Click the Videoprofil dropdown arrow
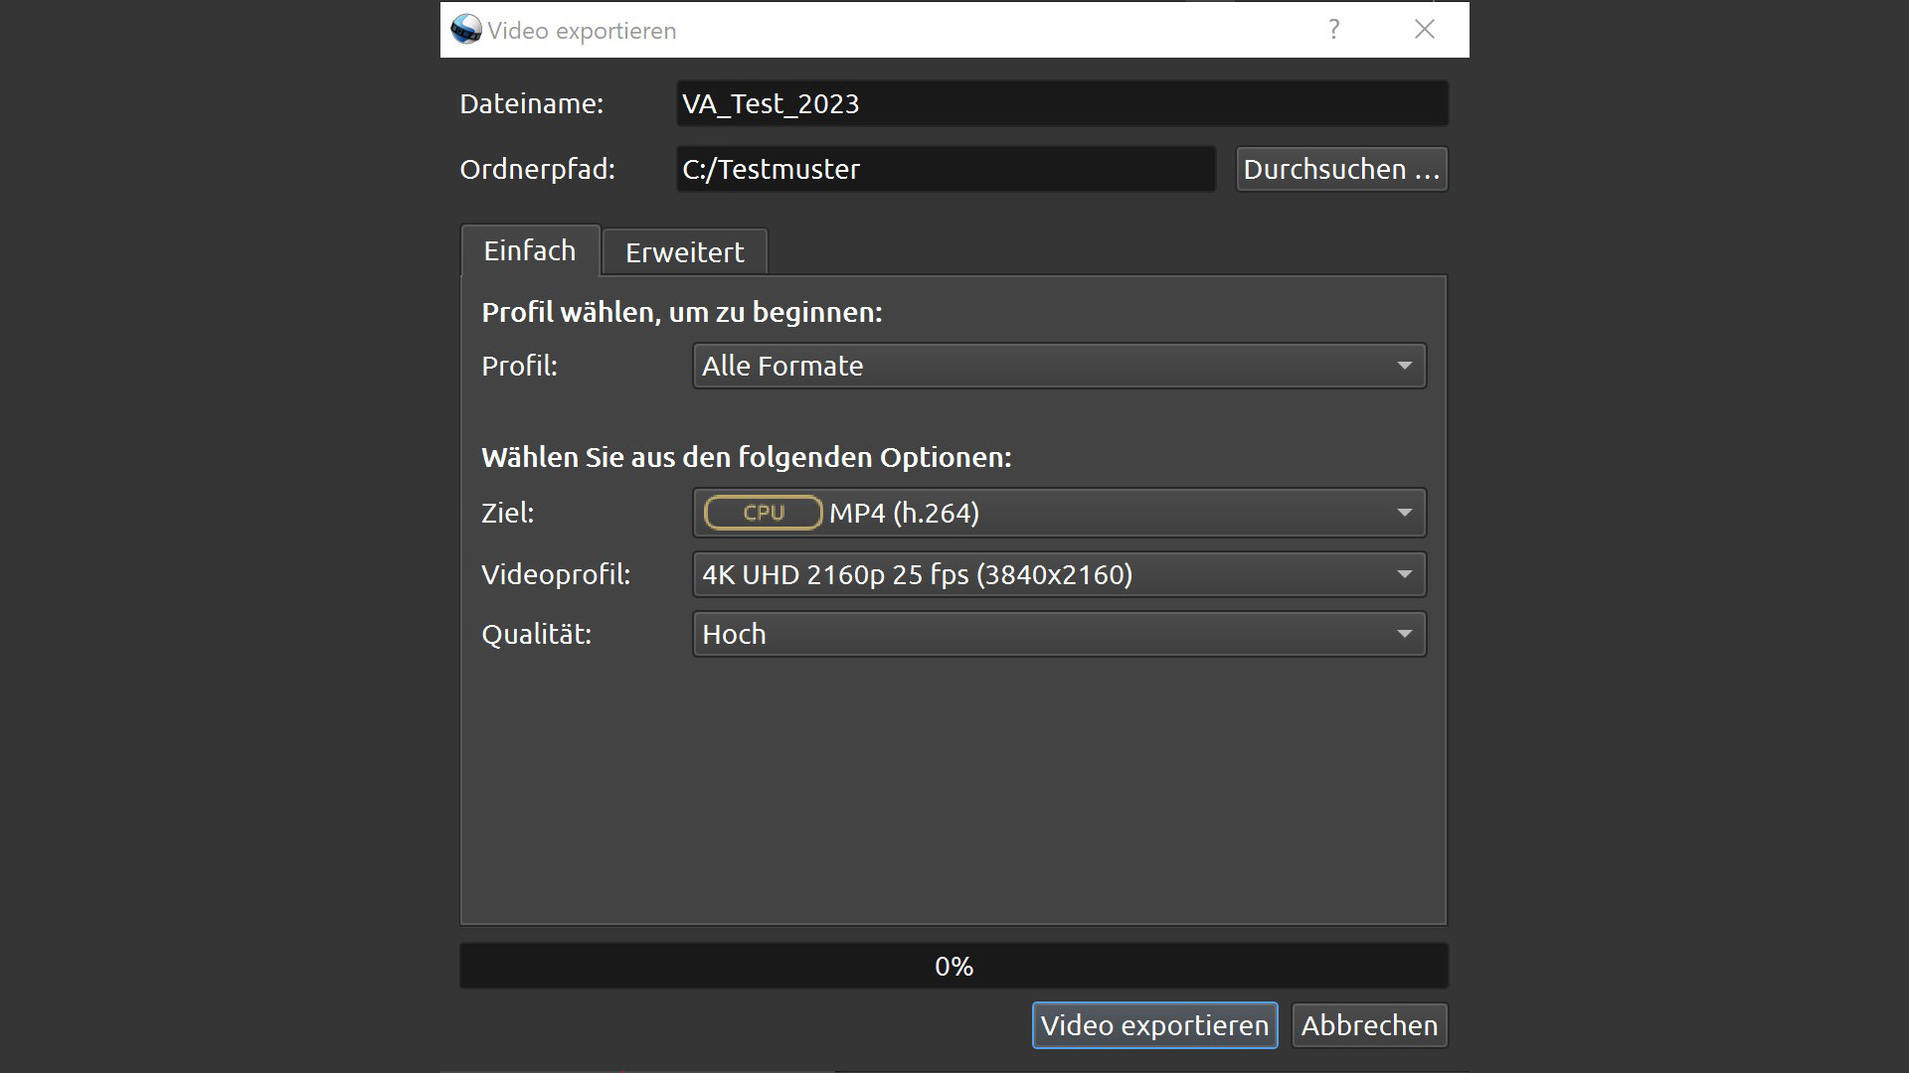The height and width of the screenshot is (1073, 1909). point(1404,574)
